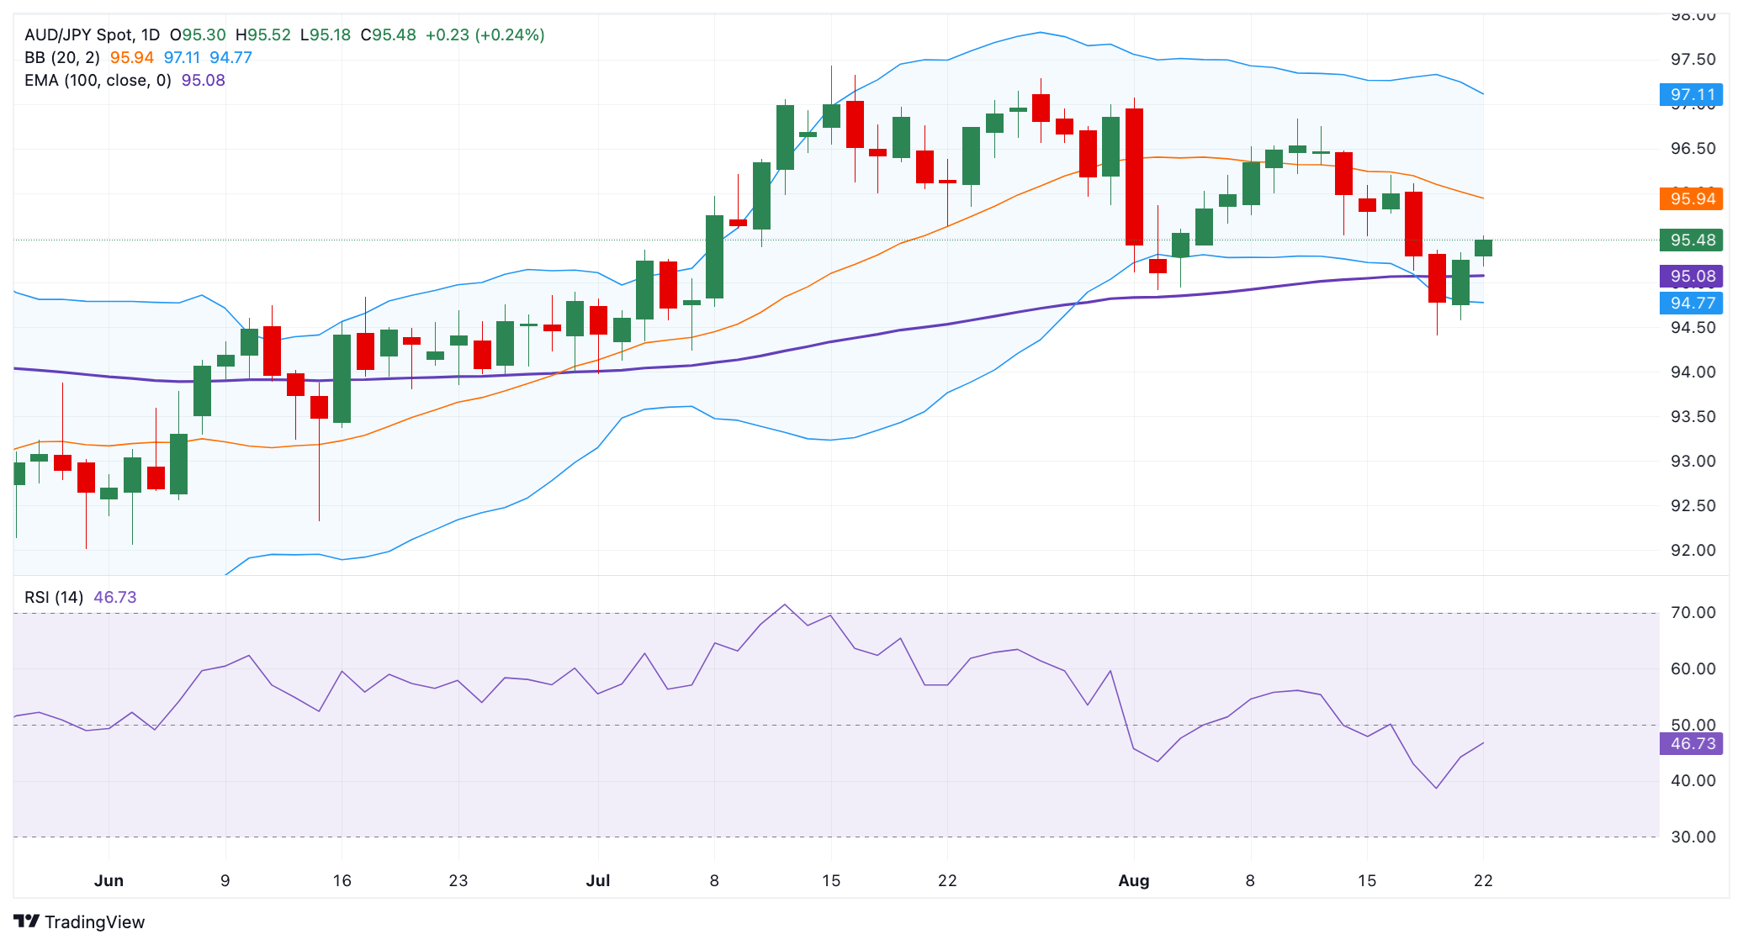Select the EMA (100, close, 0) legend
The image size is (1743, 945).
98,80
